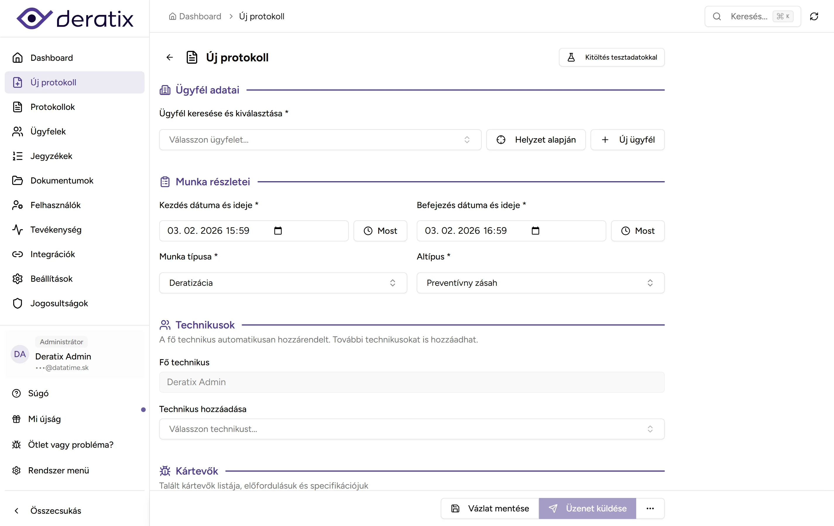834x526 pixels.
Task: Open the Jogosultságok shield icon
Action: click(x=18, y=303)
